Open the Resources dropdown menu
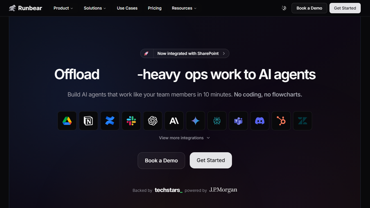 [x=184, y=8]
